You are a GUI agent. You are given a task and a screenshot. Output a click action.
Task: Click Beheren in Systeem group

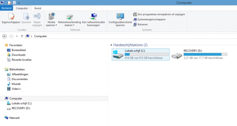[141, 24]
